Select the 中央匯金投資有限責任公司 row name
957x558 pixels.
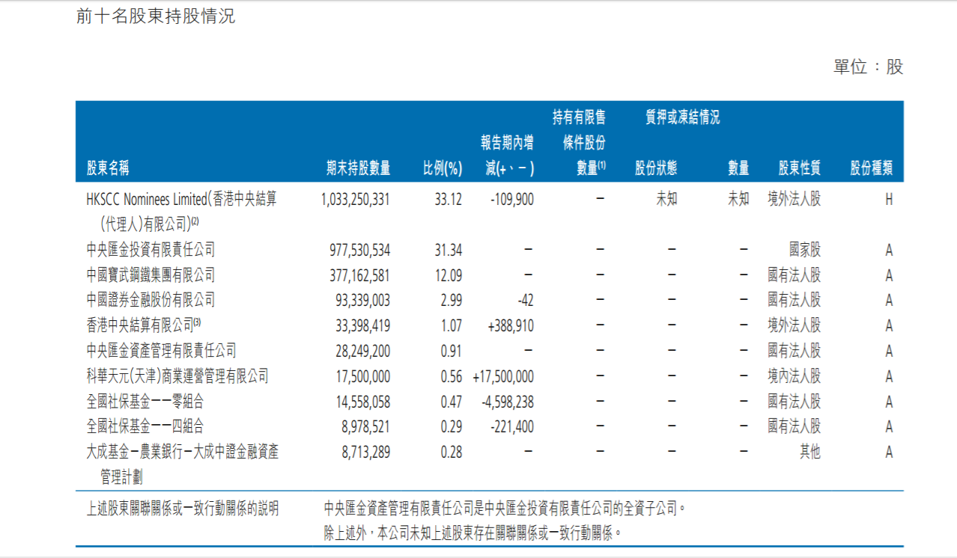click(x=151, y=250)
